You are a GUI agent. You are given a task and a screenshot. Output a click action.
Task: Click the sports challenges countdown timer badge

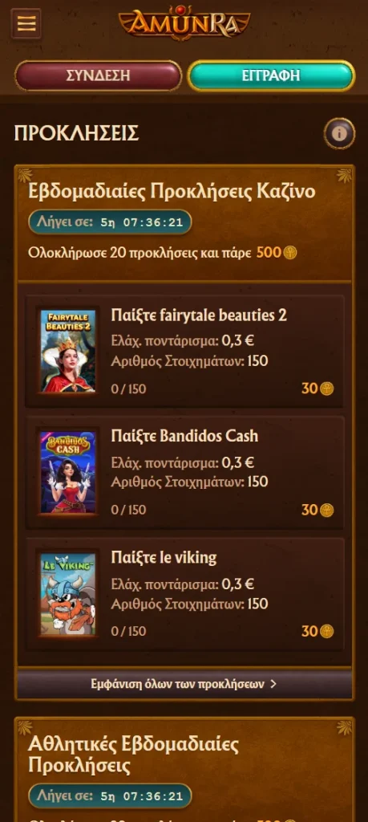click(110, 796)
